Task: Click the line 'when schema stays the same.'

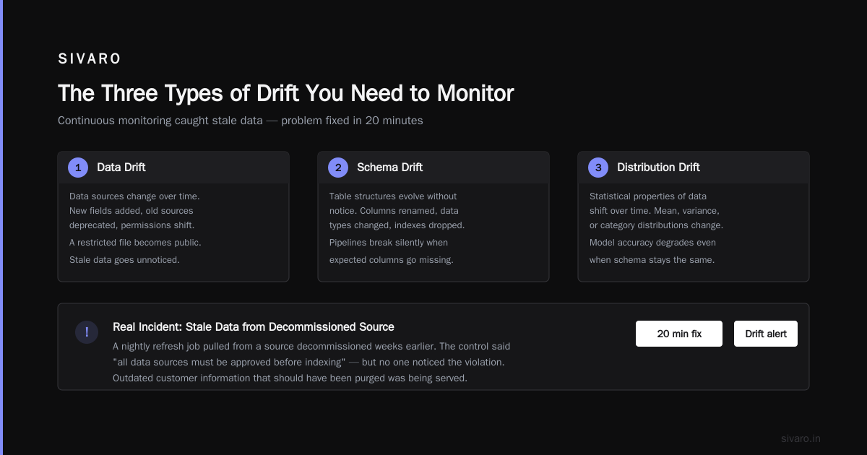Action: coord(652,260)
